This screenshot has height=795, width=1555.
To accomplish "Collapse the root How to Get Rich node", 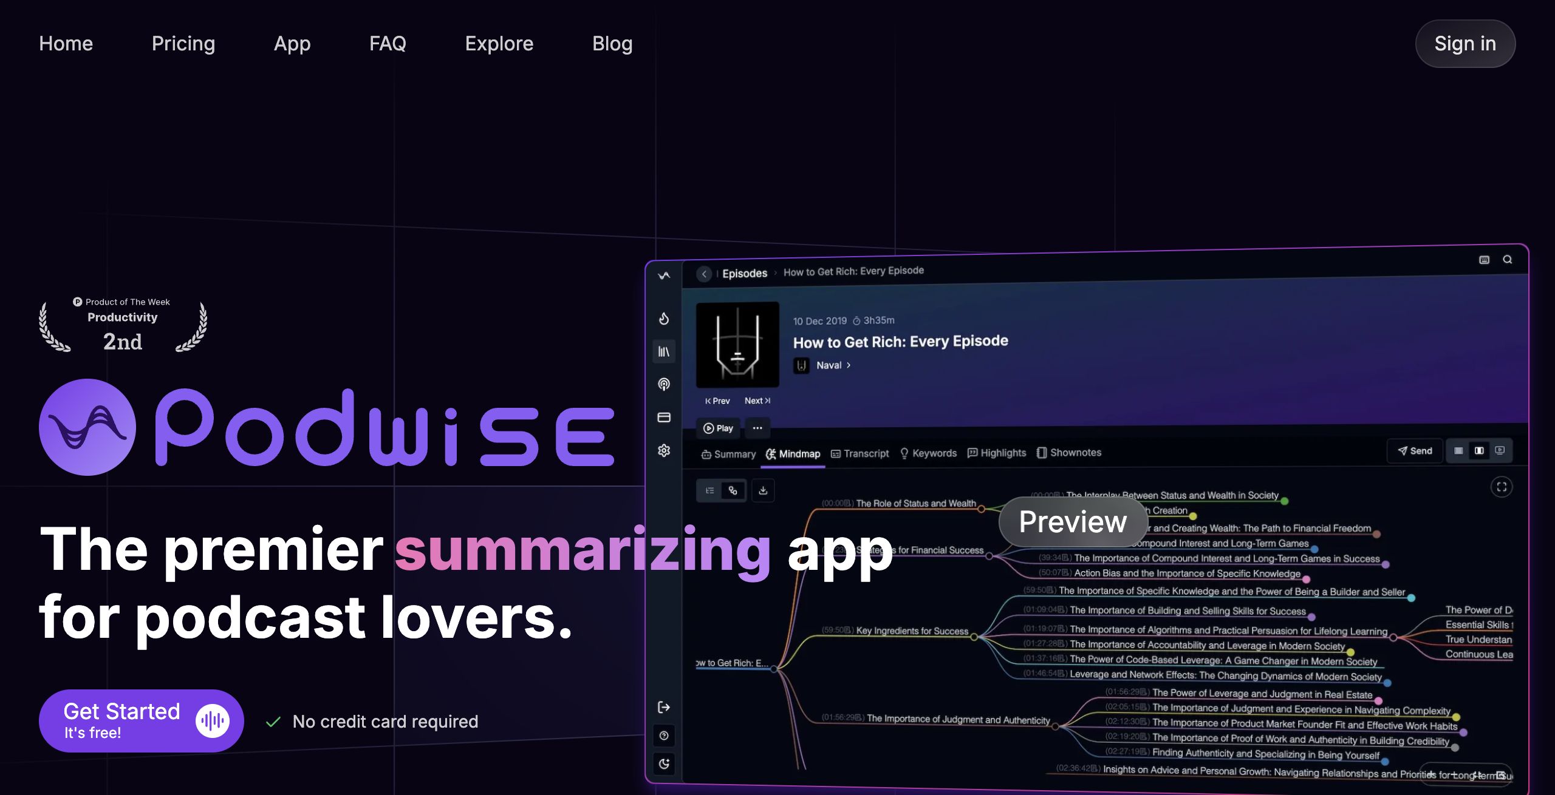I will pyautogui.click(x=774, y=669).
